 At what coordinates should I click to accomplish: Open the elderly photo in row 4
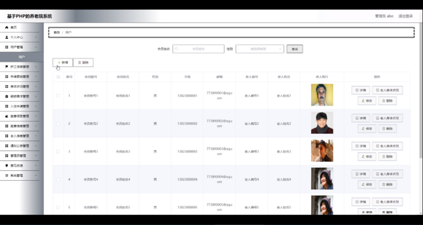pyautogui.click(x=322, y=178)
